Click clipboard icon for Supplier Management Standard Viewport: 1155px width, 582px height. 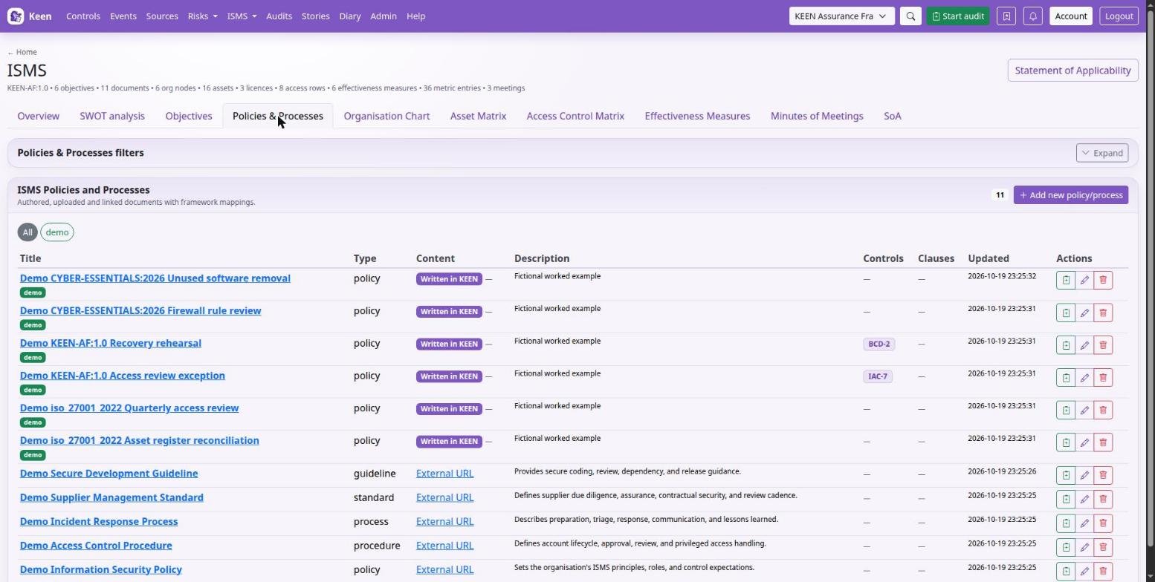coord(1066,499)
